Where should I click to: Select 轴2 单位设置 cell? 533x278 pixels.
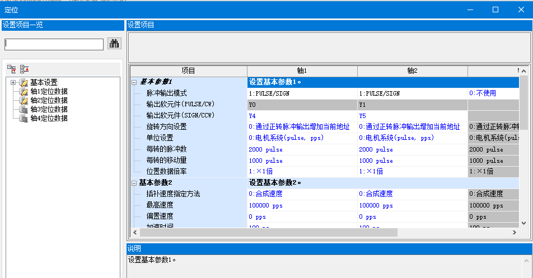[412, 138]
